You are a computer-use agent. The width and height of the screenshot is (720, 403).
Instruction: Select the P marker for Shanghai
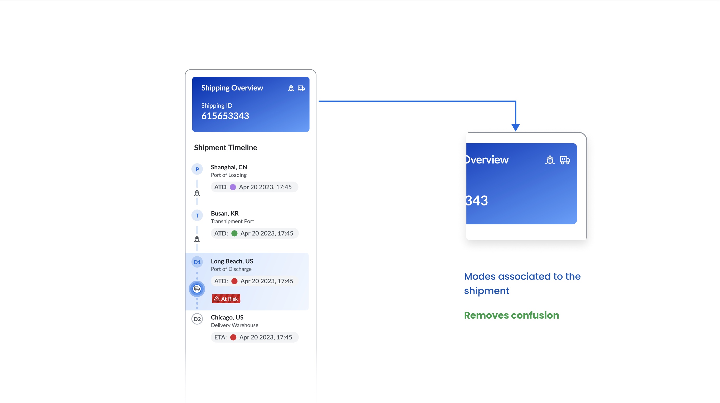[x=197, y=169]
